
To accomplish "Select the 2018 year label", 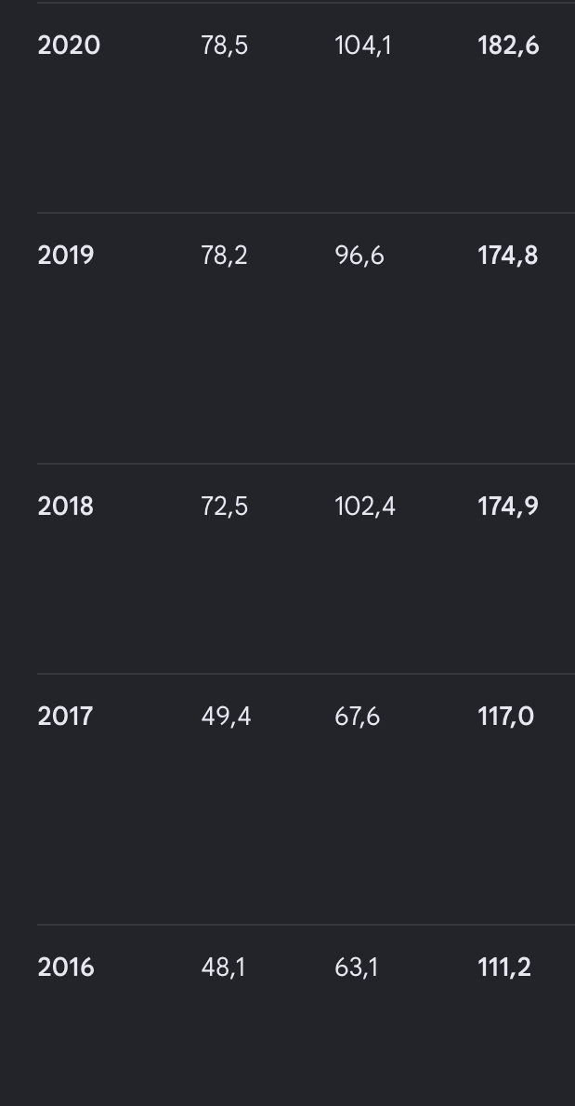I will tap(66, 507).
